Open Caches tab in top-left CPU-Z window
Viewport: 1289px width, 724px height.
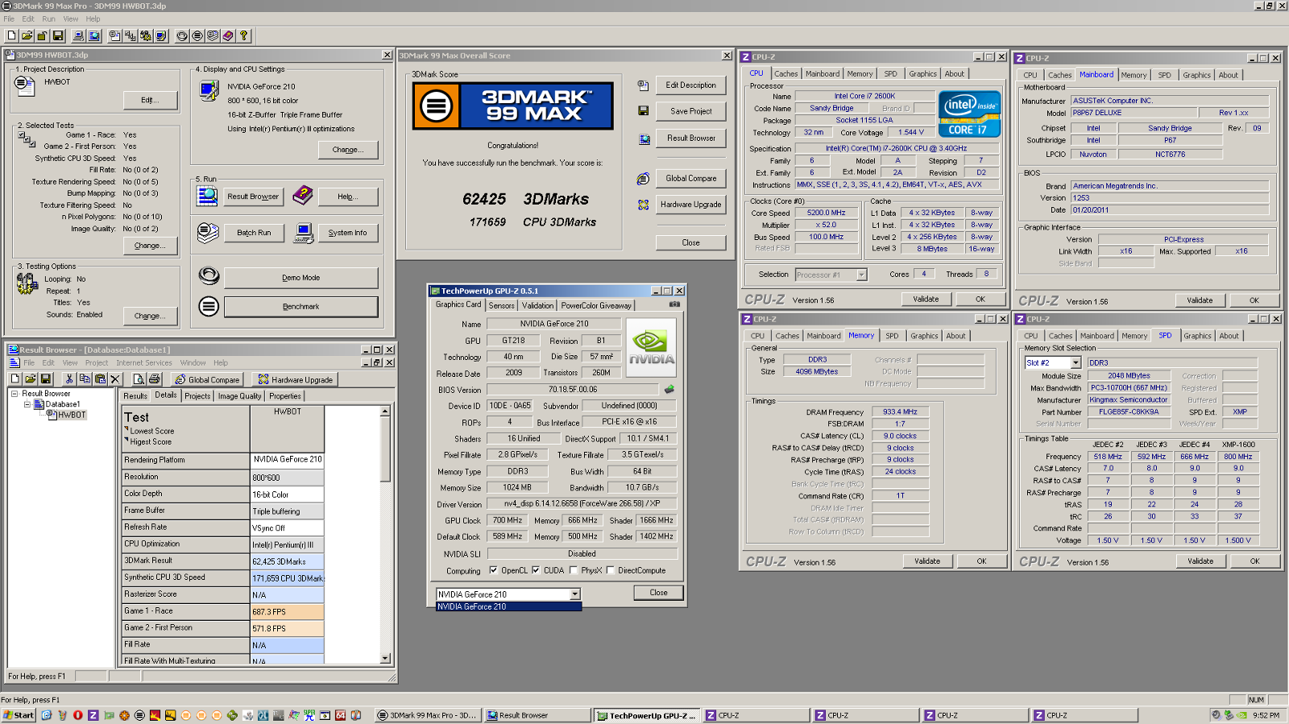(785, 73)
